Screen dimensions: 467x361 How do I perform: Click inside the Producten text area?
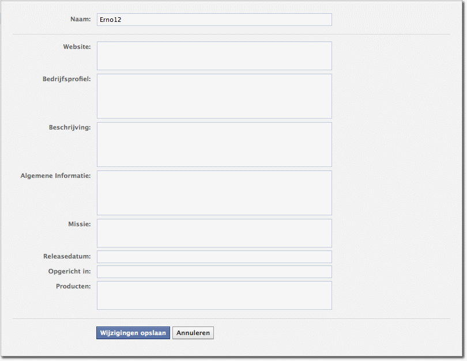coord(214,295)
